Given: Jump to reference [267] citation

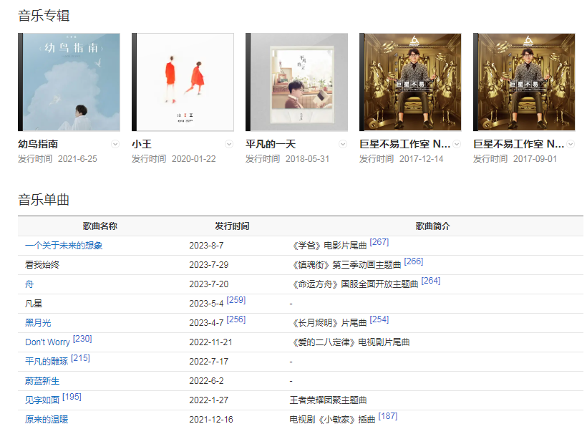Looking at the screenshot, I should click(x=379, y=243).
